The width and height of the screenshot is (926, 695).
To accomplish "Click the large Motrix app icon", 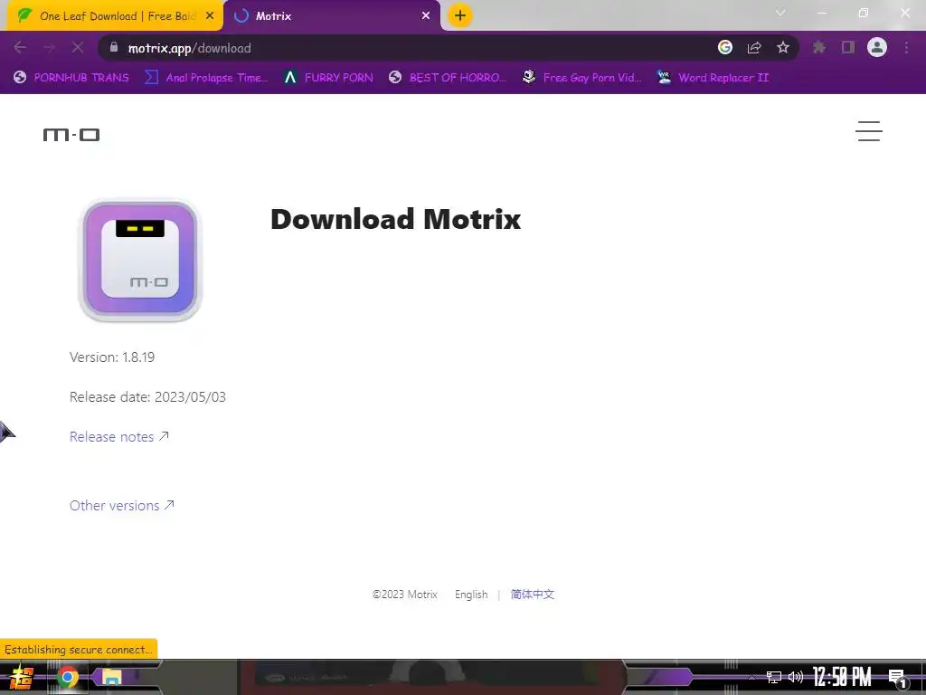I will coord(140,261).
